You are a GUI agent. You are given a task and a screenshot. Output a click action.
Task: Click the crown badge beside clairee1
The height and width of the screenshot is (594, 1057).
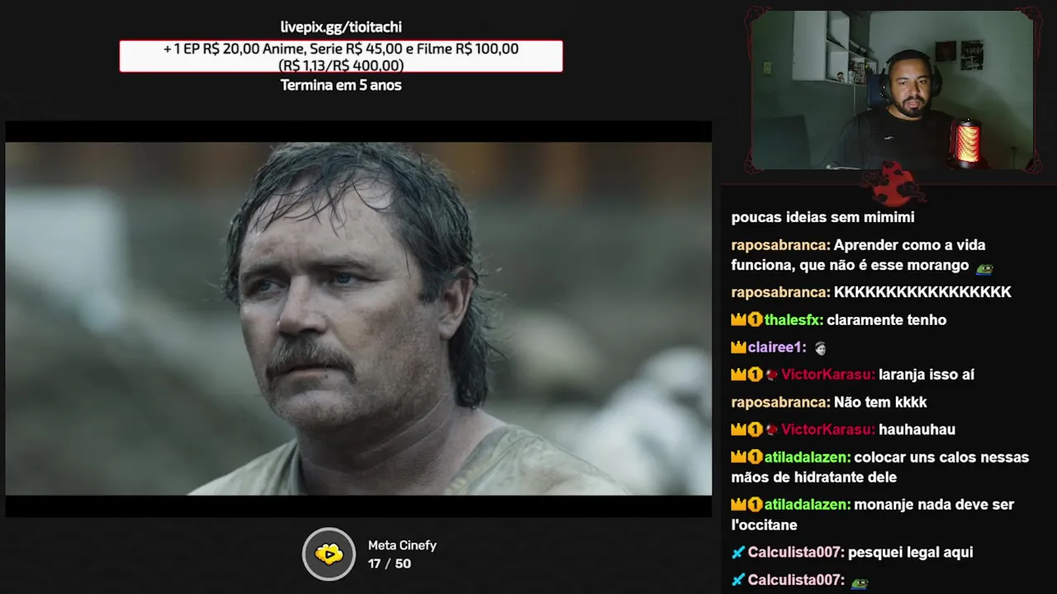(x=738, y=347)
